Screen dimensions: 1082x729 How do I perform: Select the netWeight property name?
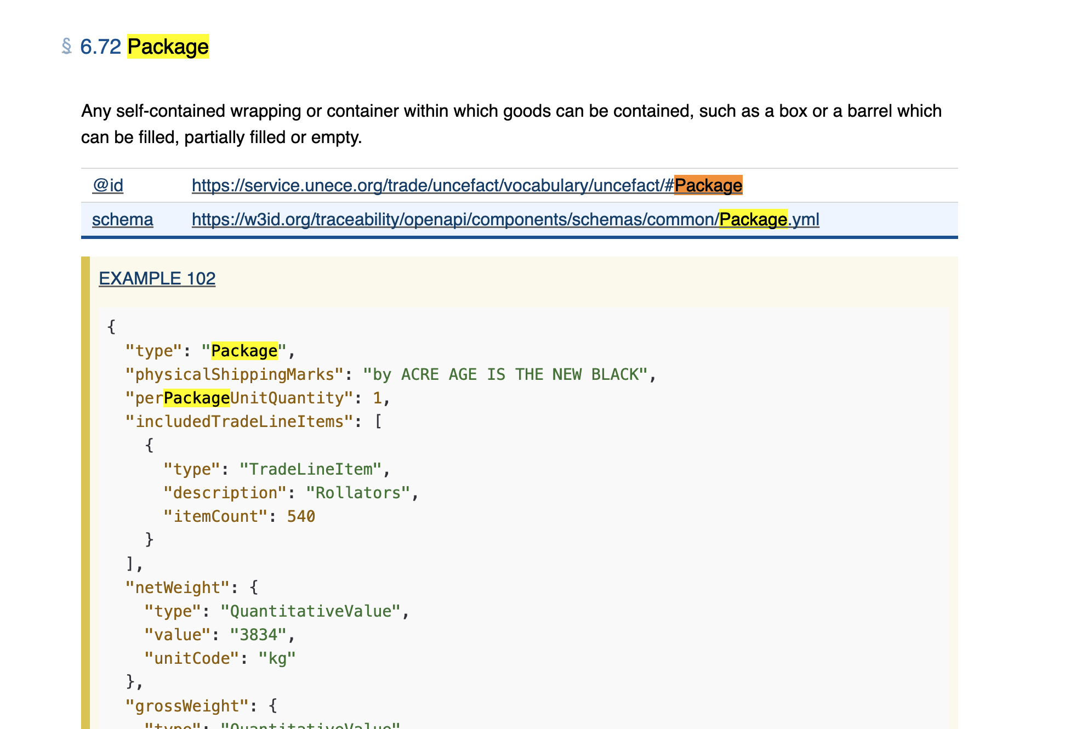click(175, 587)
